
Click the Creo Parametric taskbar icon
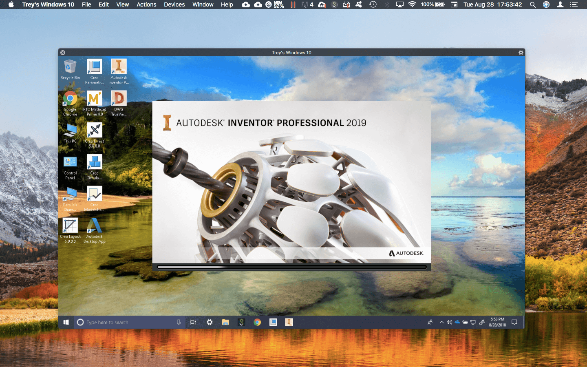coord(273,322)
